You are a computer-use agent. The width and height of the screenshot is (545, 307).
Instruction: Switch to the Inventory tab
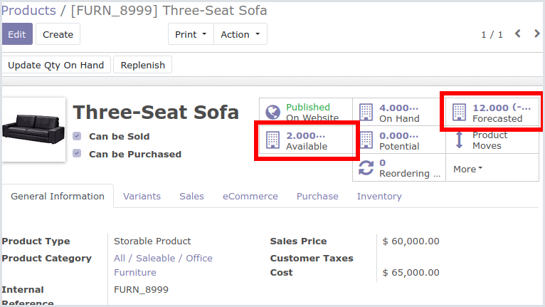[x=379, y=197]
